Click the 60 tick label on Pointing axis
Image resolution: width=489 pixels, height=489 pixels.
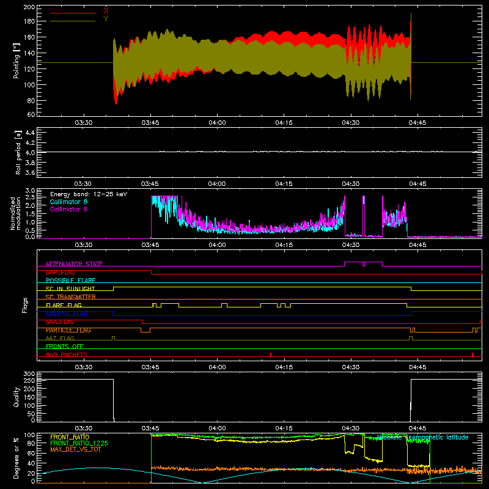click(x=31, y=114)
